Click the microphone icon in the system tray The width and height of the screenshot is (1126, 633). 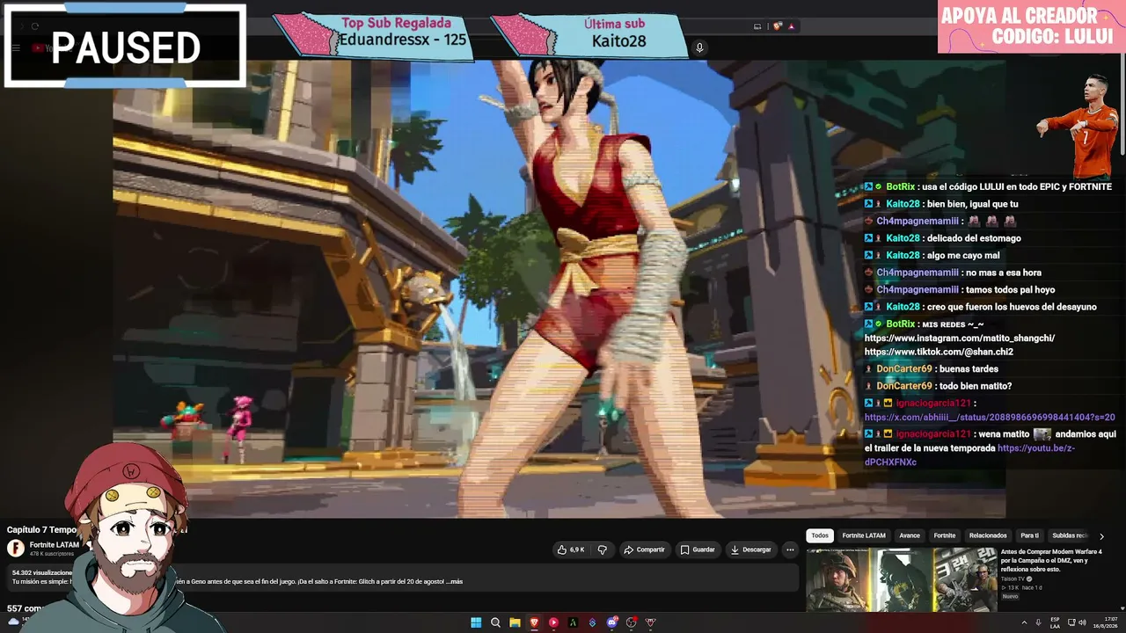(1038, 622)
